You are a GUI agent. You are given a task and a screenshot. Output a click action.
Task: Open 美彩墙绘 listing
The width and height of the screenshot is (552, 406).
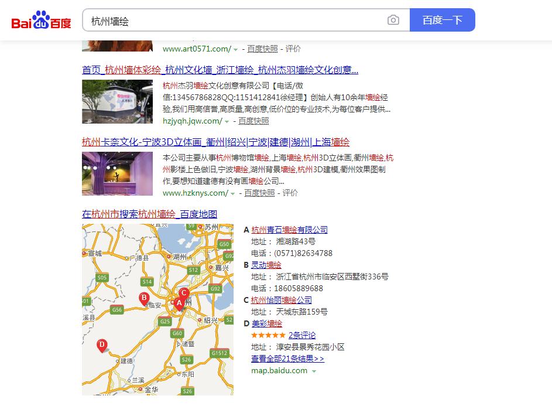267,323
